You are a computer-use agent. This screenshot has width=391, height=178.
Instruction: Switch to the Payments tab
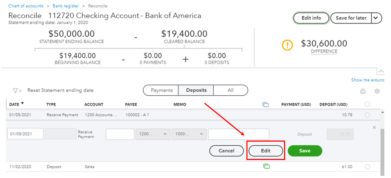[x=162, y=90]
